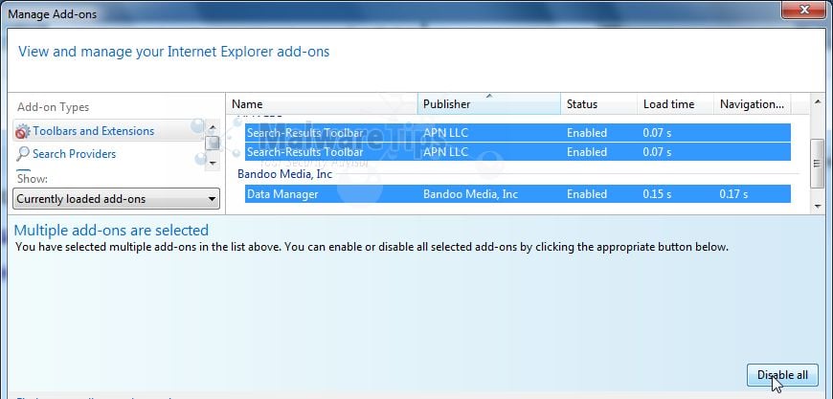Click the 0.15 s load time value
This screenshot has height=399, width=833.
click(x=657, y=194)
